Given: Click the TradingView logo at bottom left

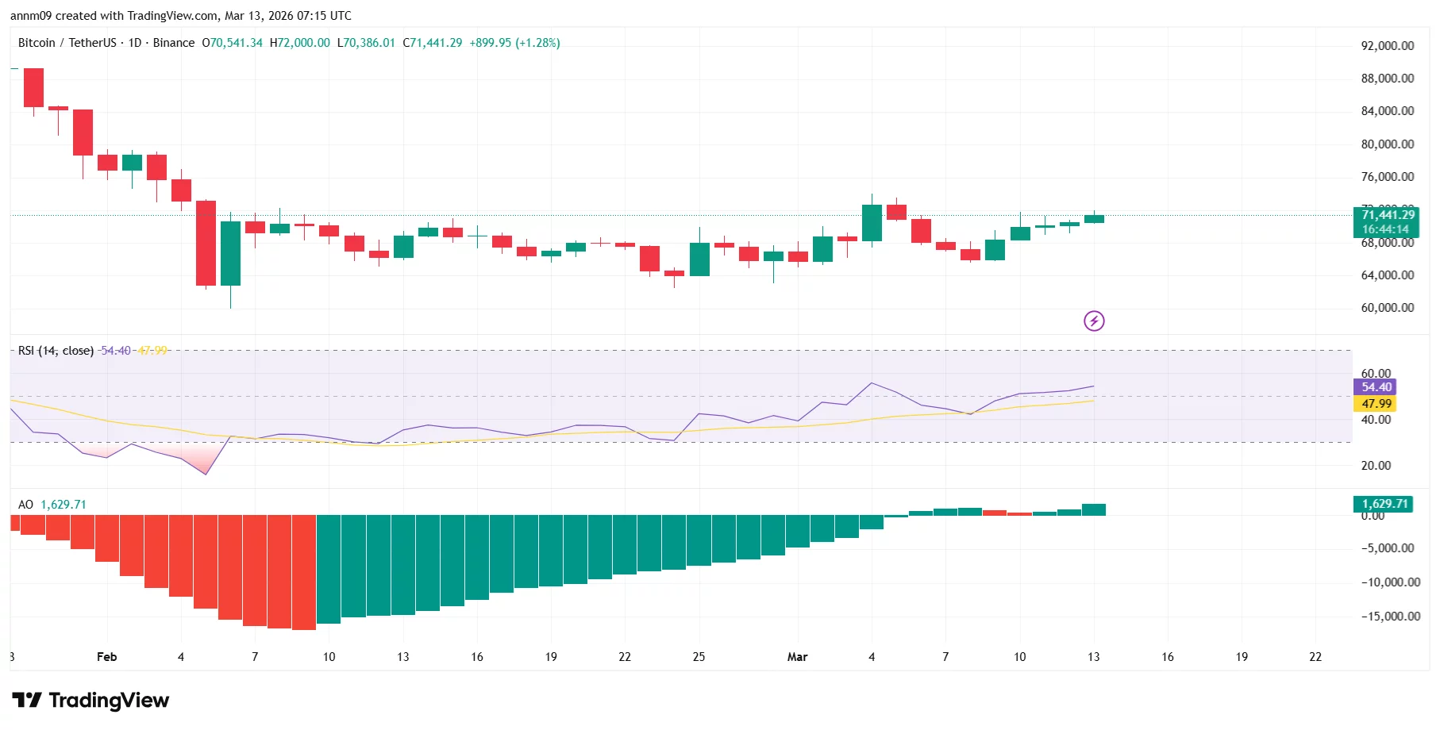Looking at the screenshot, I should pos(90,701).
